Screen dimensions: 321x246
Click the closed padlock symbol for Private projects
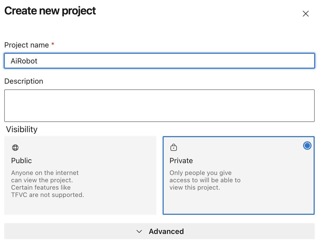tap(174, 147)
